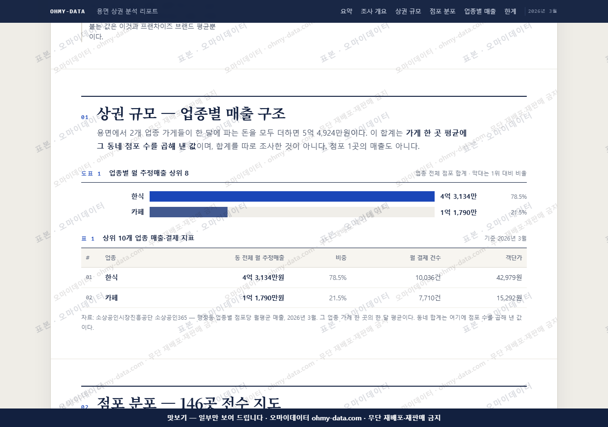608x427 pixels.
Task: Click chart caption '업종 전체 점포 합계'
Action: (x=441, y=174)
